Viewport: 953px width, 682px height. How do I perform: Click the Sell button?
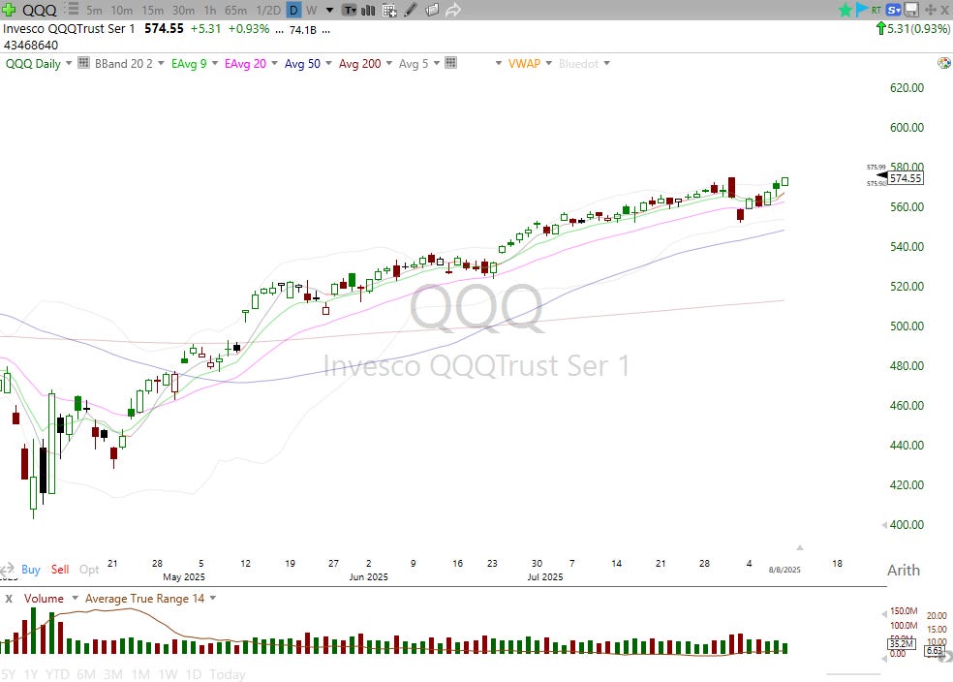point(60,570)
